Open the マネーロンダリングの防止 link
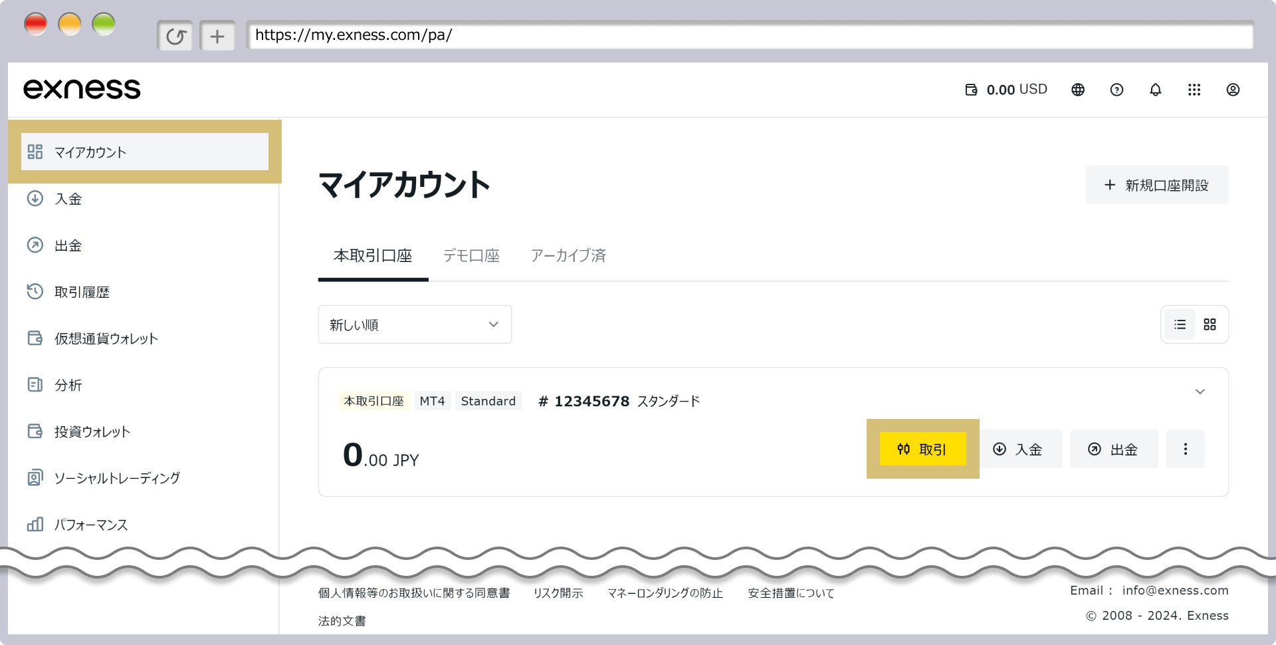Screen dimensions: 1276x645 click(x=665, y=593)
